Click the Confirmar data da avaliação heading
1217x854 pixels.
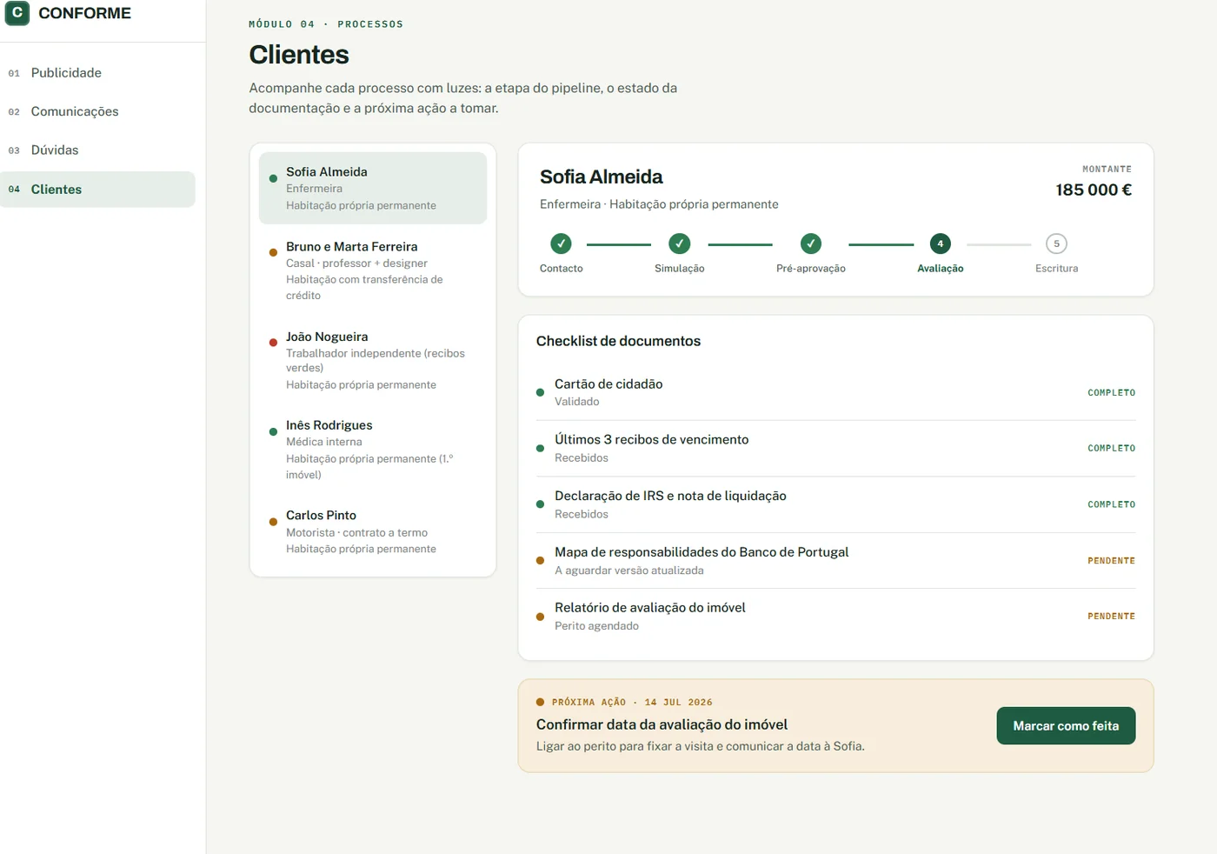[x=662, y=724]
